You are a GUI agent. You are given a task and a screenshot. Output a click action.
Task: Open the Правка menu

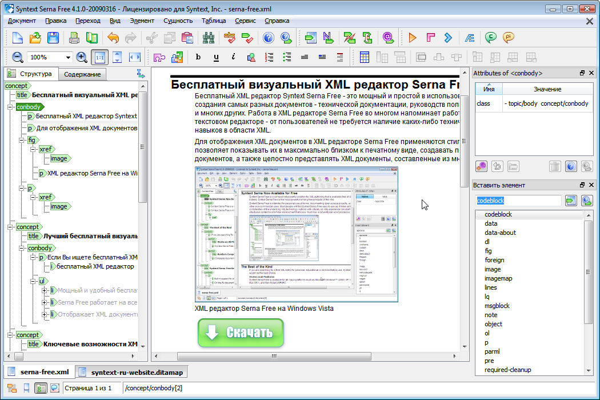coord(56,21)
